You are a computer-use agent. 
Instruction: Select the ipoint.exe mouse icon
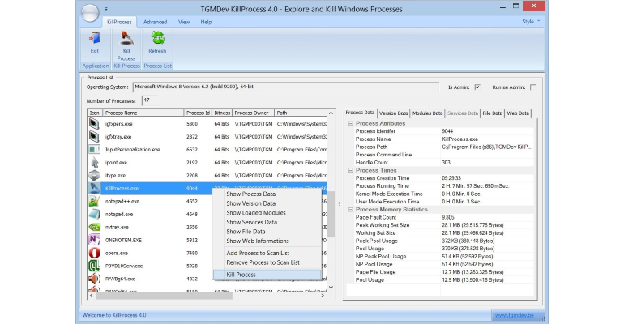[94, 163]
